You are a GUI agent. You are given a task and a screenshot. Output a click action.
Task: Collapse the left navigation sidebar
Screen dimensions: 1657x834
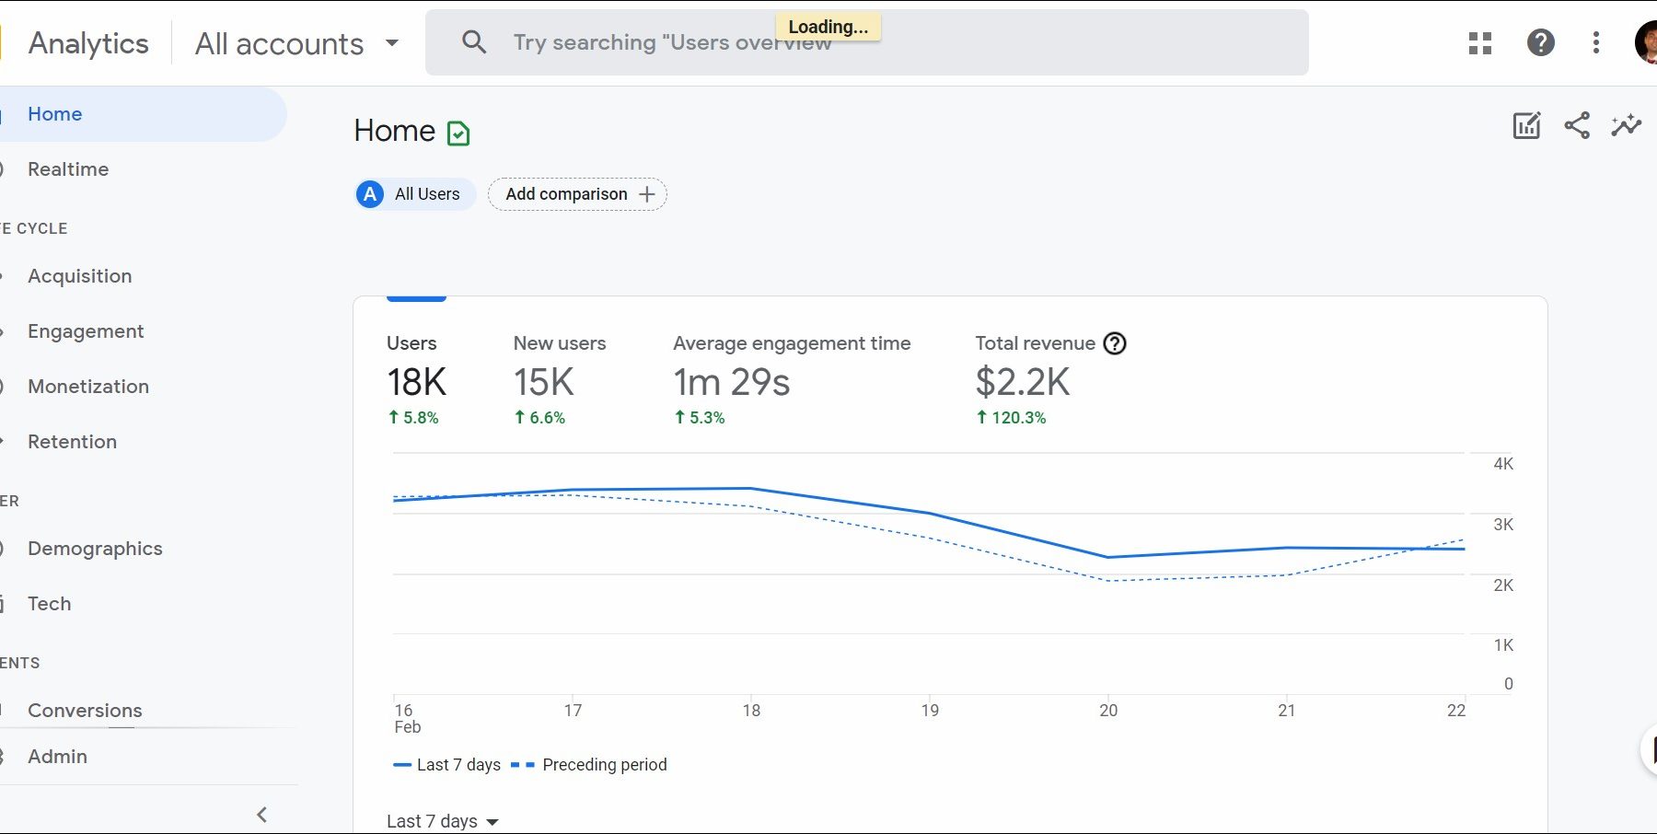[x=261, y=815]
